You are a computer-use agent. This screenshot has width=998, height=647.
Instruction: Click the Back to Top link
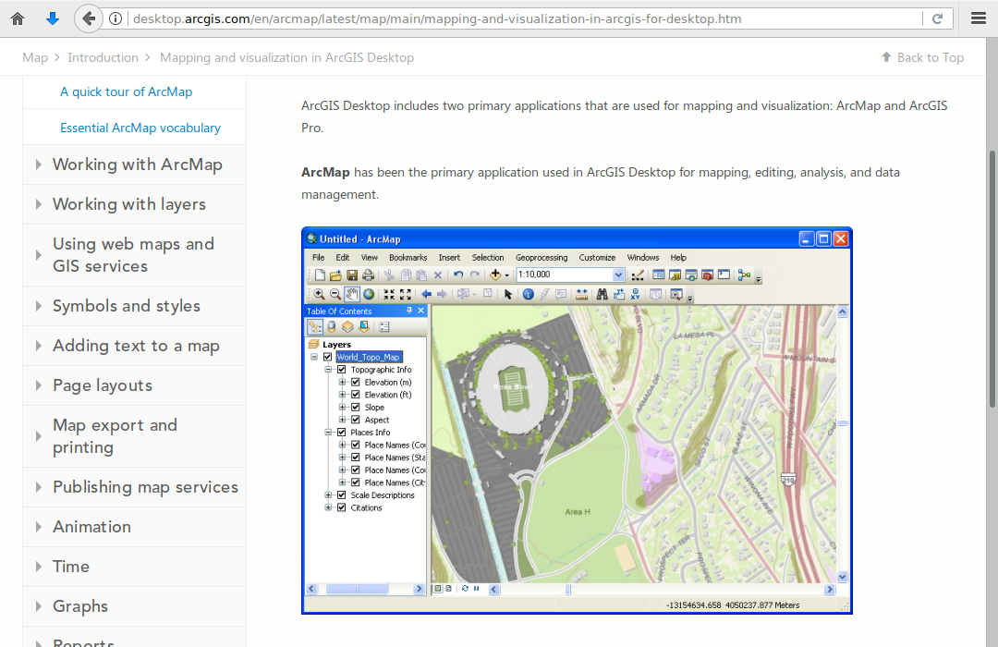922,57
